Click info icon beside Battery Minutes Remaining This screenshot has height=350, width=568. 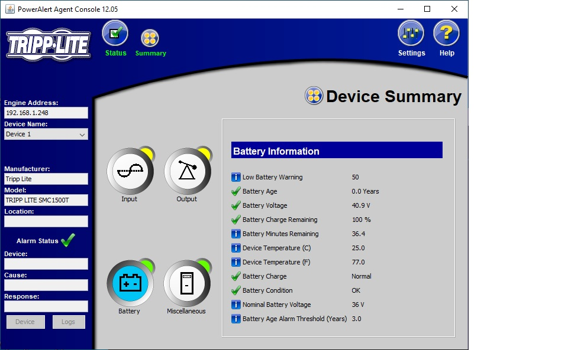coord(236,234)
